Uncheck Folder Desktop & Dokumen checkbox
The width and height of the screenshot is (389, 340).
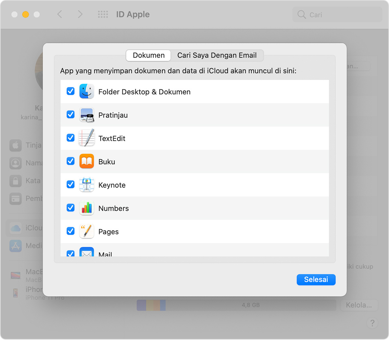click(x=70, y=91)
